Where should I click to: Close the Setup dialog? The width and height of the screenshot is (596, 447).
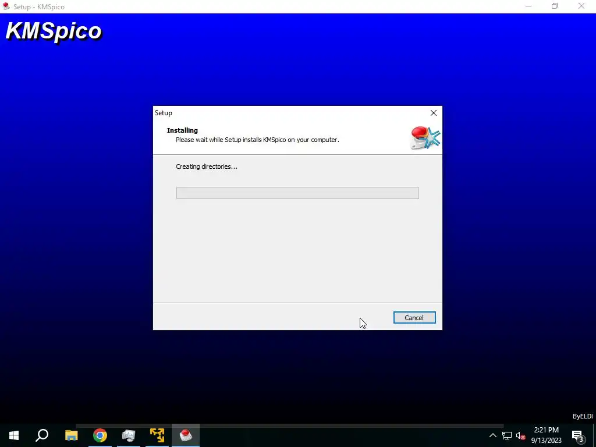(433, 113)
